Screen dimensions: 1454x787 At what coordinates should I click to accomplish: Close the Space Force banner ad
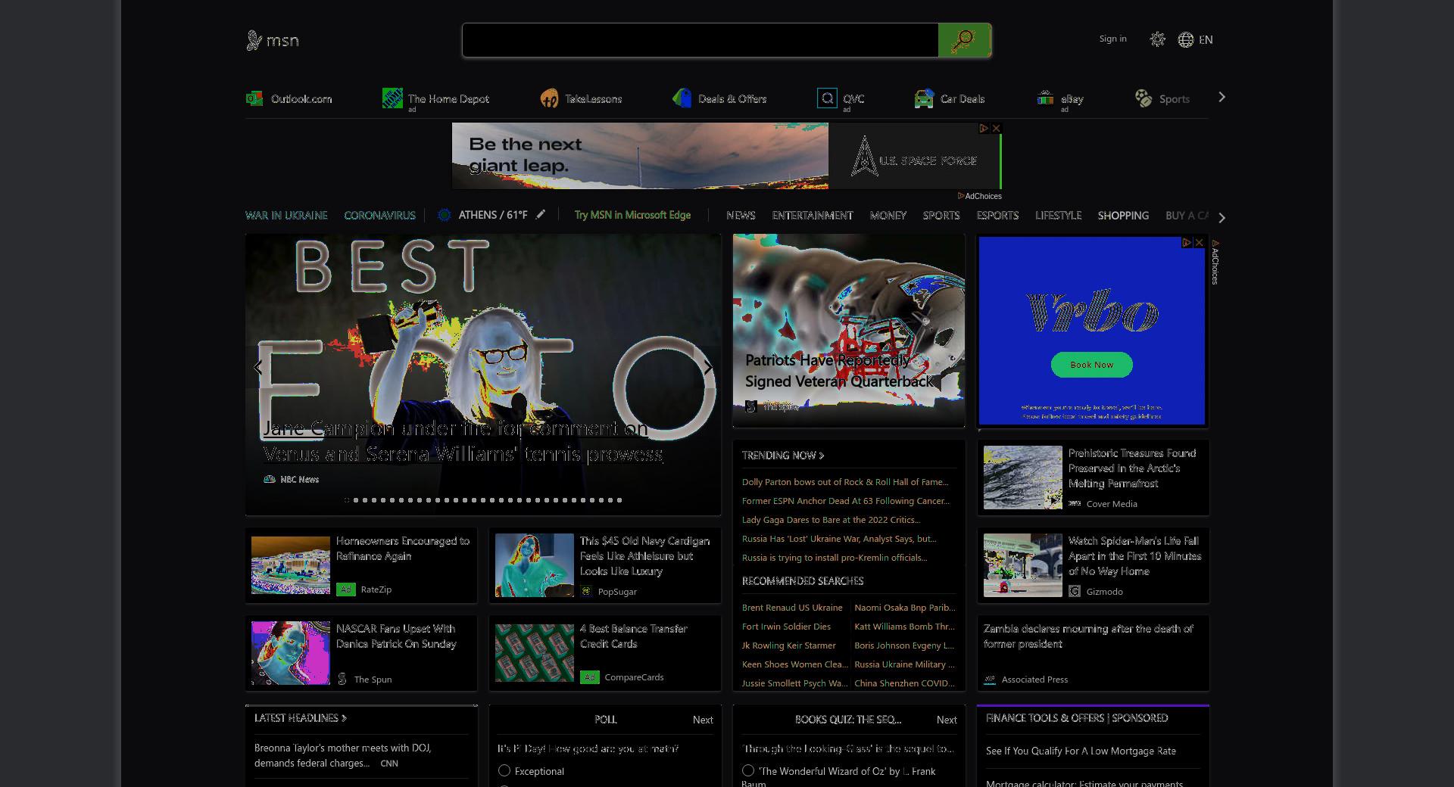(997, 129)
